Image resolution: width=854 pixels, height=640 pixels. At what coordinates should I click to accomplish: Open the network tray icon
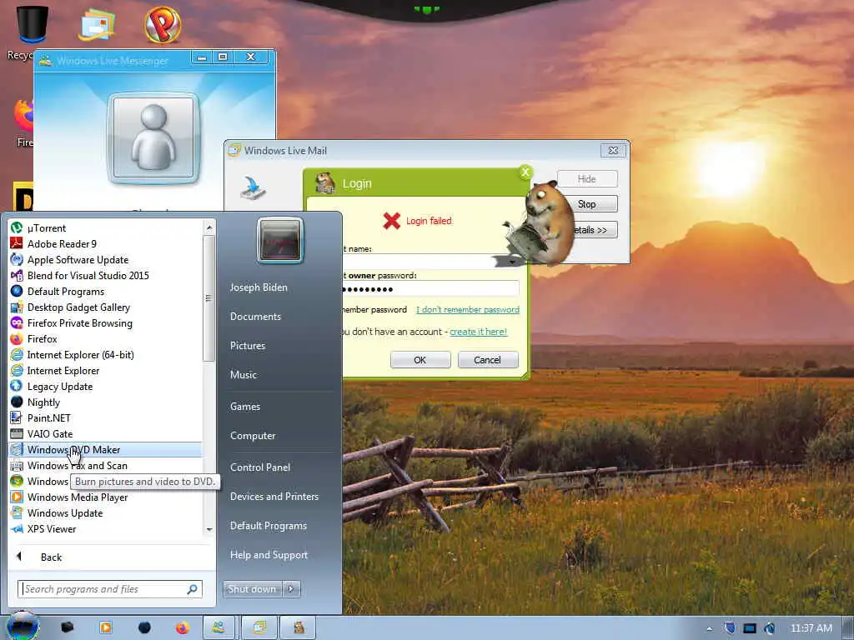coord(750,628)
